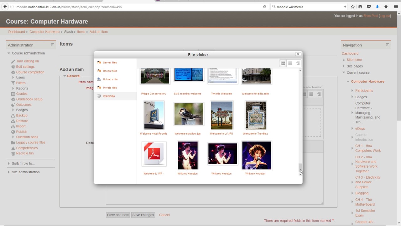
Task: Go to the browser home page icon
Action: tap(386, 7)
